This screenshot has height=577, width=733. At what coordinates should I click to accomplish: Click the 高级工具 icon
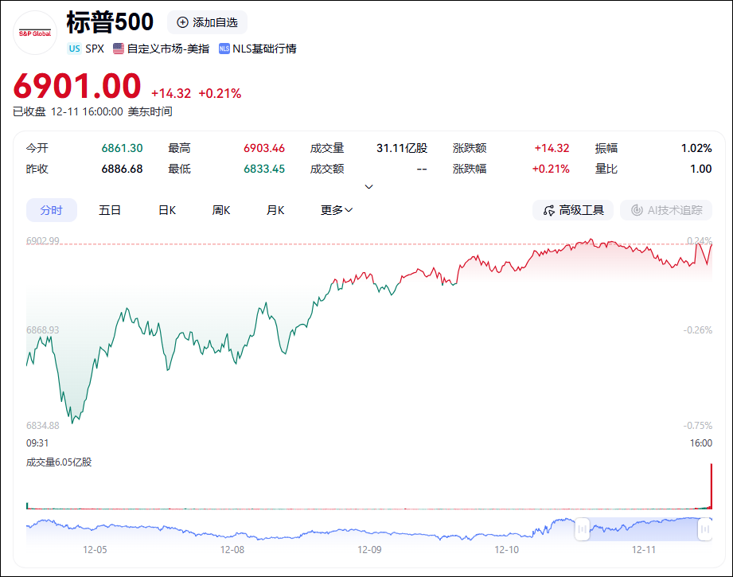549,210
